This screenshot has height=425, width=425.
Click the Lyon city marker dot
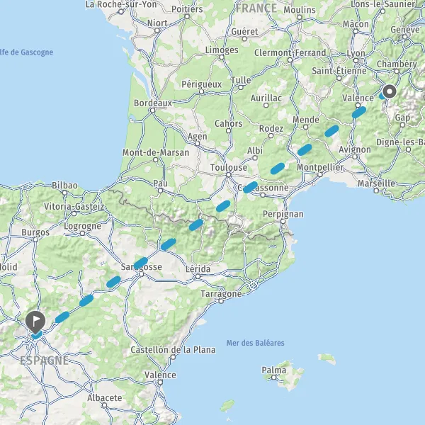point(356,60)
